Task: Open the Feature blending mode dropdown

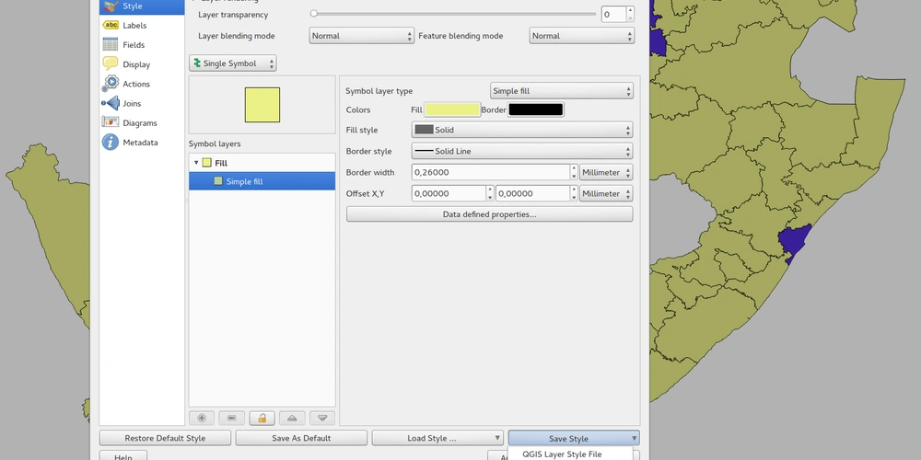Action: 581,36
